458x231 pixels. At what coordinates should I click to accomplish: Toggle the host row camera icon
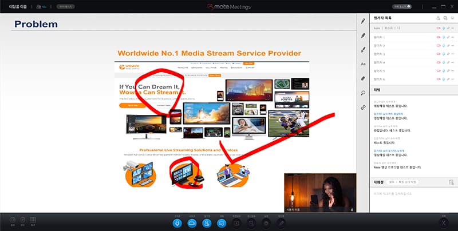pos(439,28)
